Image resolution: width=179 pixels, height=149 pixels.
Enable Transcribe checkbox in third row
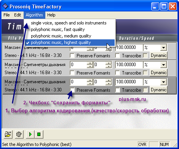pos(118,90)
